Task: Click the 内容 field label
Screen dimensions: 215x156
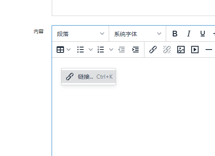Action: pyautogui.click(x=39, y=32)
